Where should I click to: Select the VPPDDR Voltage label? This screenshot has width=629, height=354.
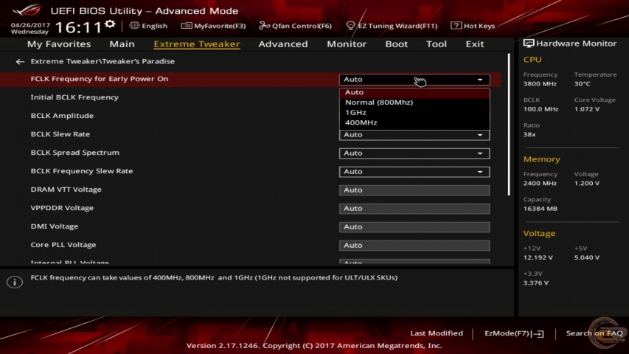click(62, 208)
